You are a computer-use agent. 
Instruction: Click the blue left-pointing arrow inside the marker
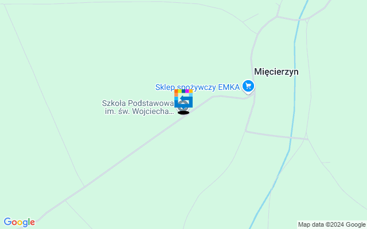pyautogui.click(x=185, y=98)
